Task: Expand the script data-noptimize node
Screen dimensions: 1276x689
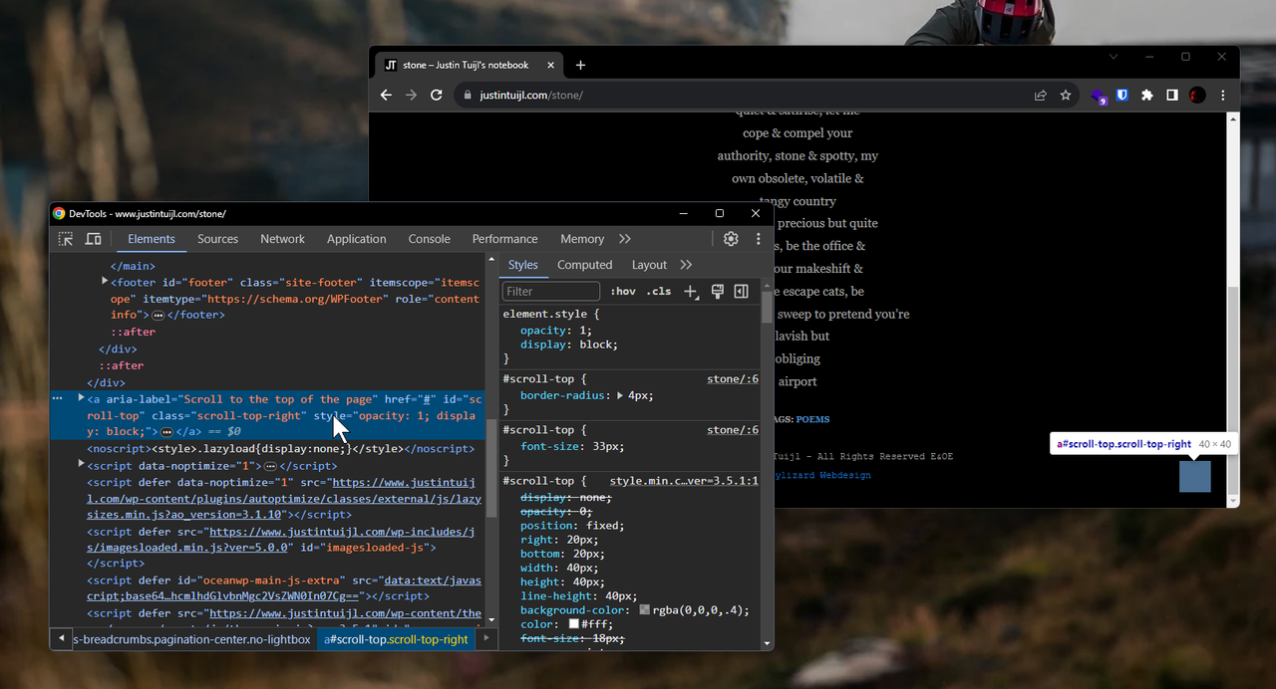Action: [x=81, y=465]
